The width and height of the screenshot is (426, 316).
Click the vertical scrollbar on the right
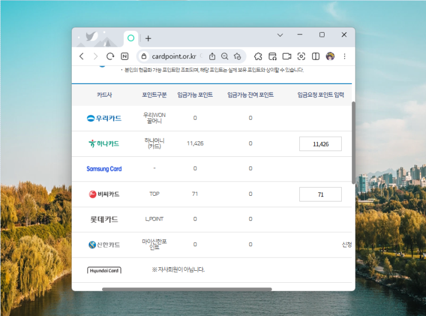coord(353,143)
